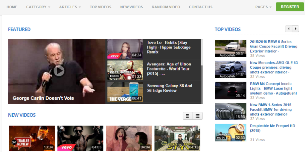Open the vevo 04:03 video thumbnail
This screenshot has height=157, width=305.
point(80,138)
